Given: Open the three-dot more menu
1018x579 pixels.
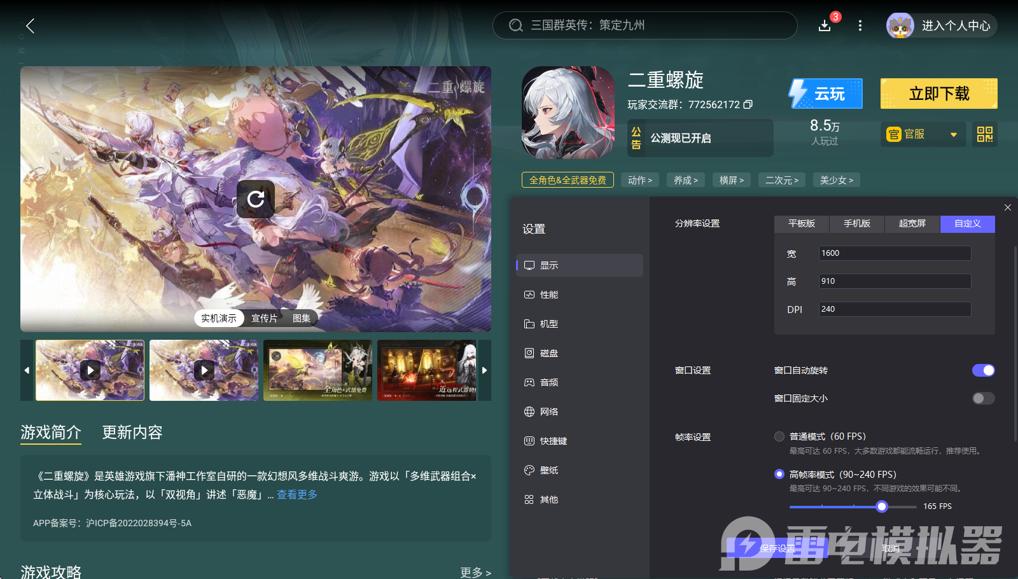Looking at the screenshot, I should 860,25.
